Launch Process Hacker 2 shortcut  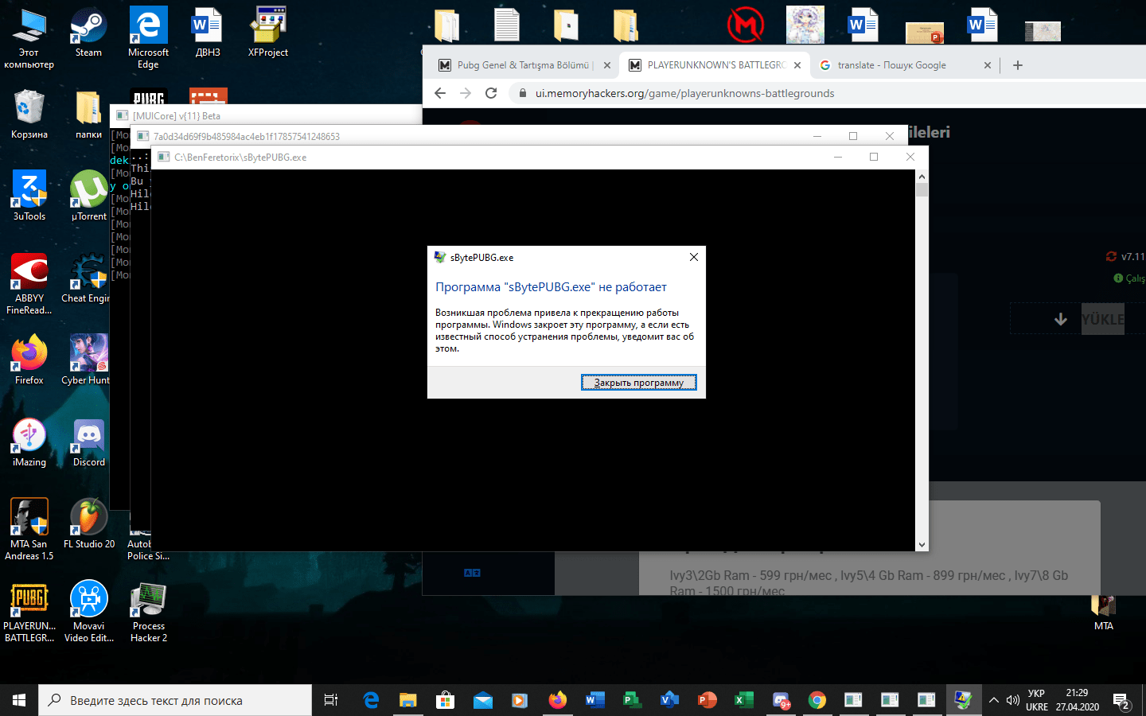click(149, 612)
